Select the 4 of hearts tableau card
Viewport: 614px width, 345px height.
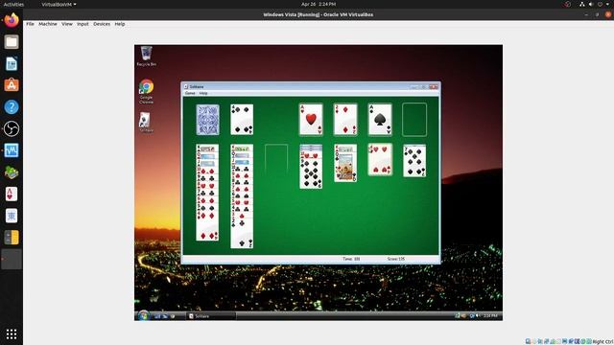380,160
